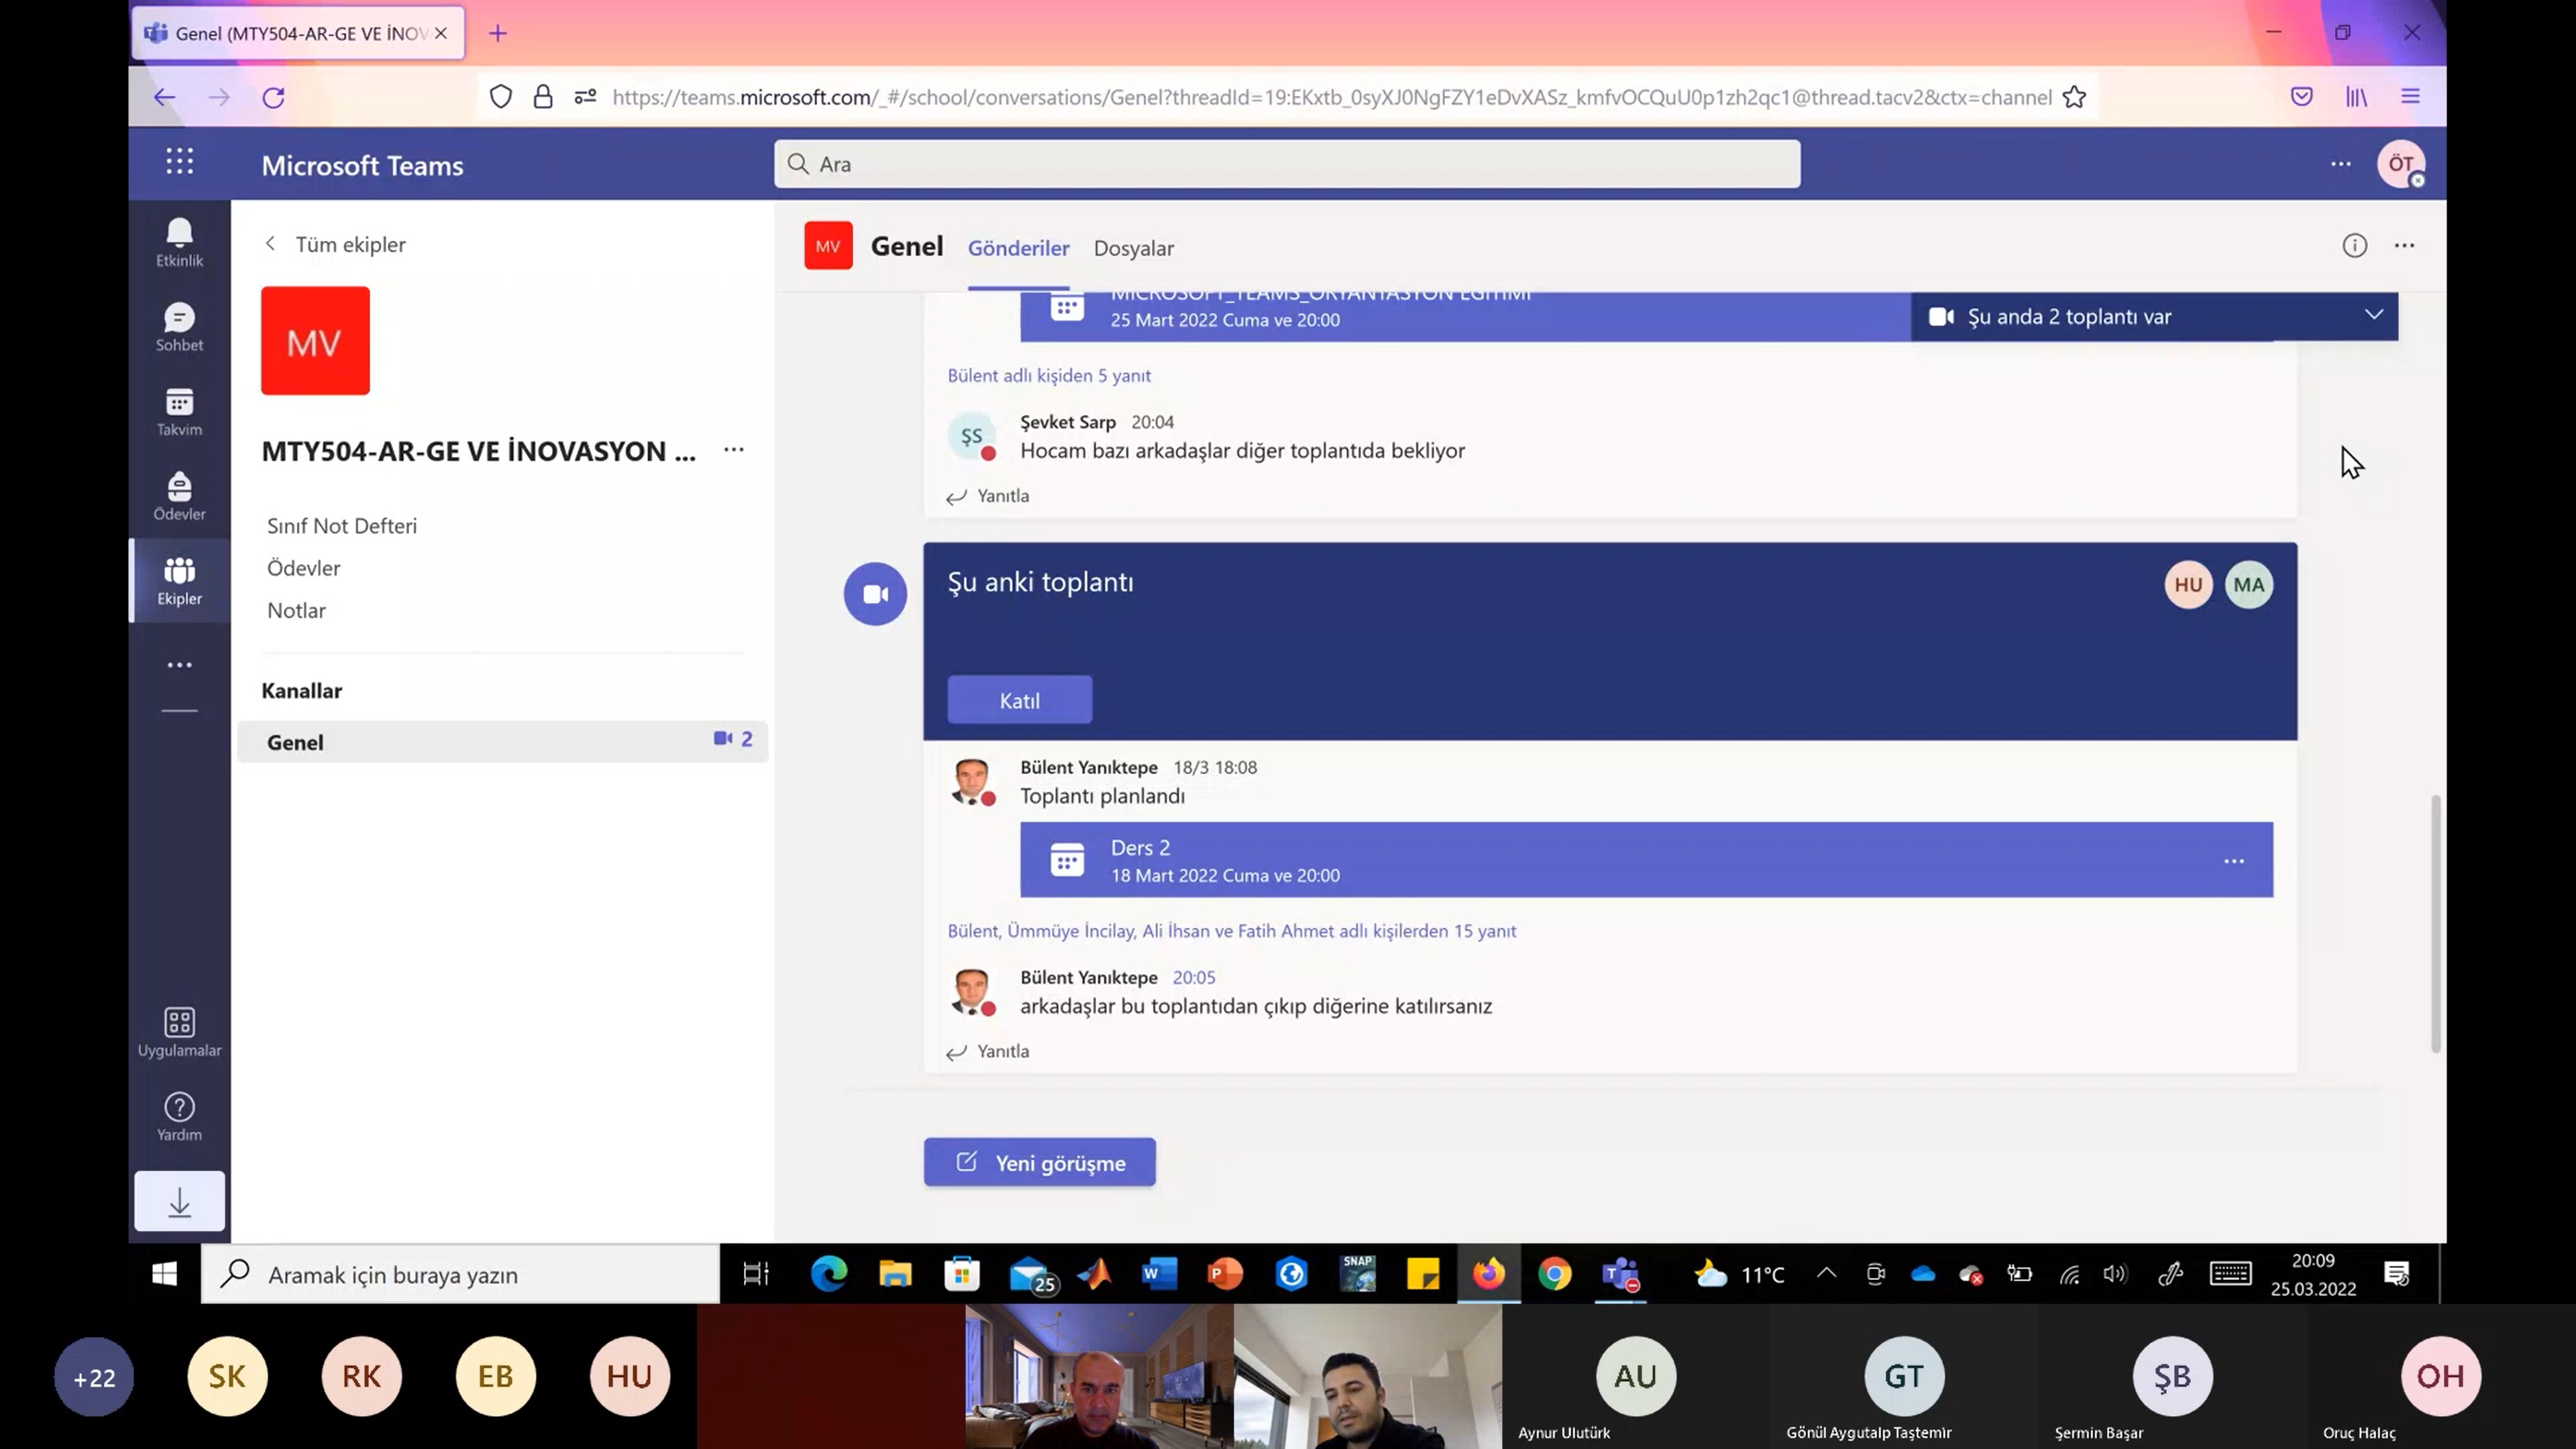Screen dimensions: 2576x1449
Task: Save the page to Pocket
Action: pos(2302,97)
